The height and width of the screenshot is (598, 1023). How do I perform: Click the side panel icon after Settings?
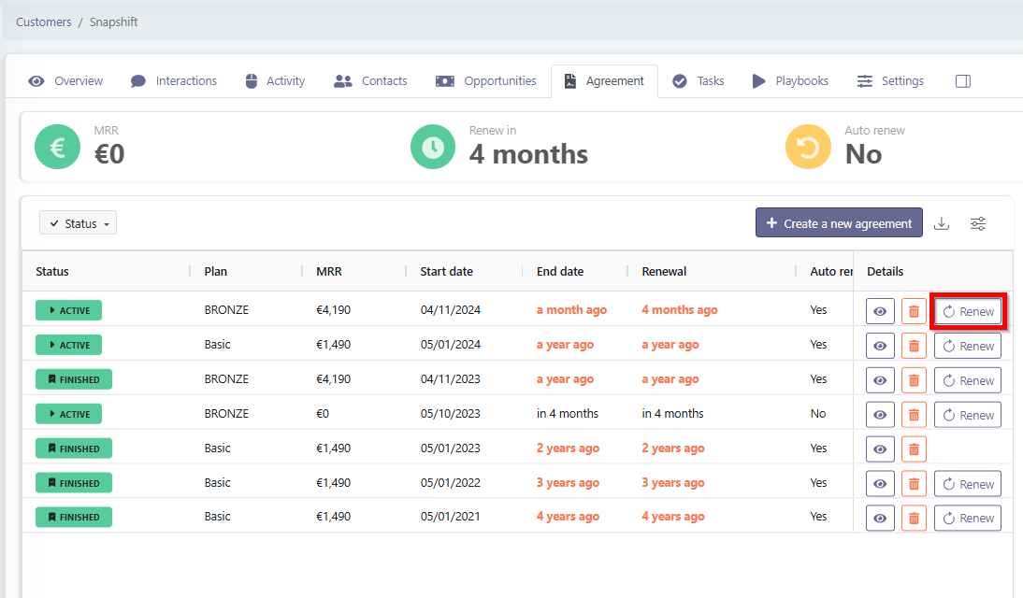[962, 81]
